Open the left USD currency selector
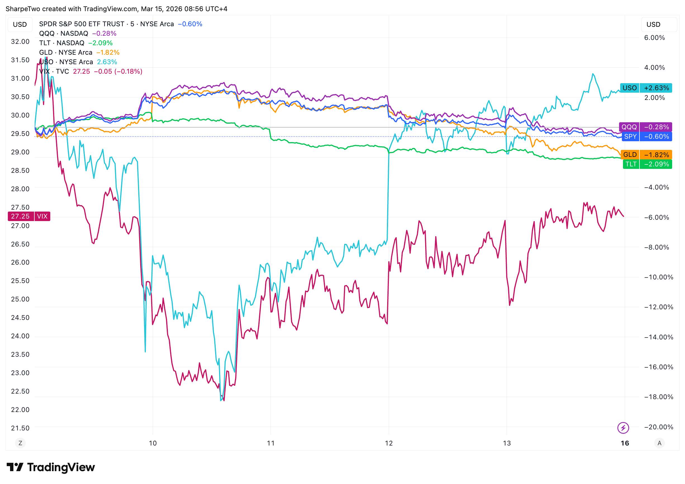 20,25
